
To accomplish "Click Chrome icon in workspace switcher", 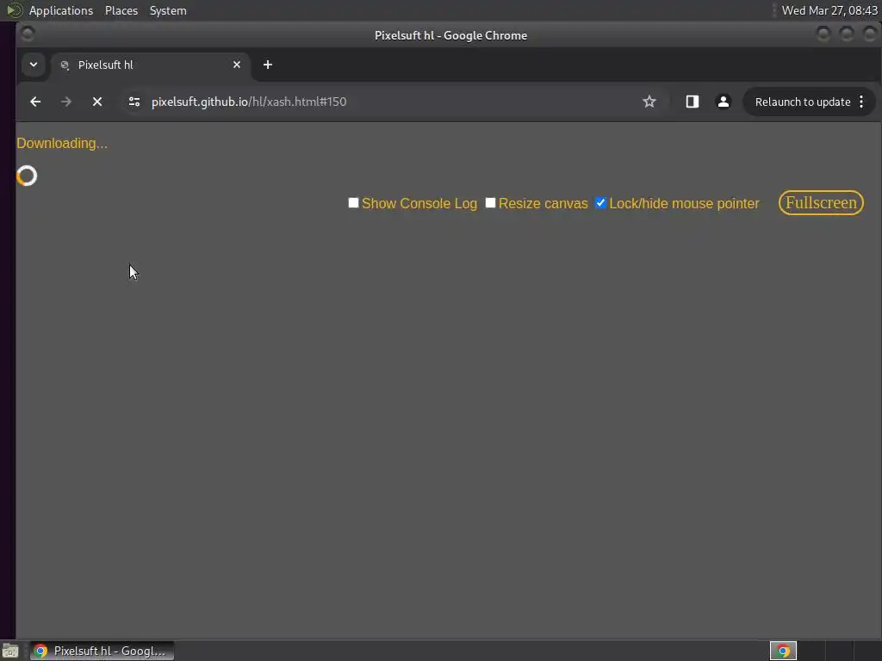I will coord(783,651).
